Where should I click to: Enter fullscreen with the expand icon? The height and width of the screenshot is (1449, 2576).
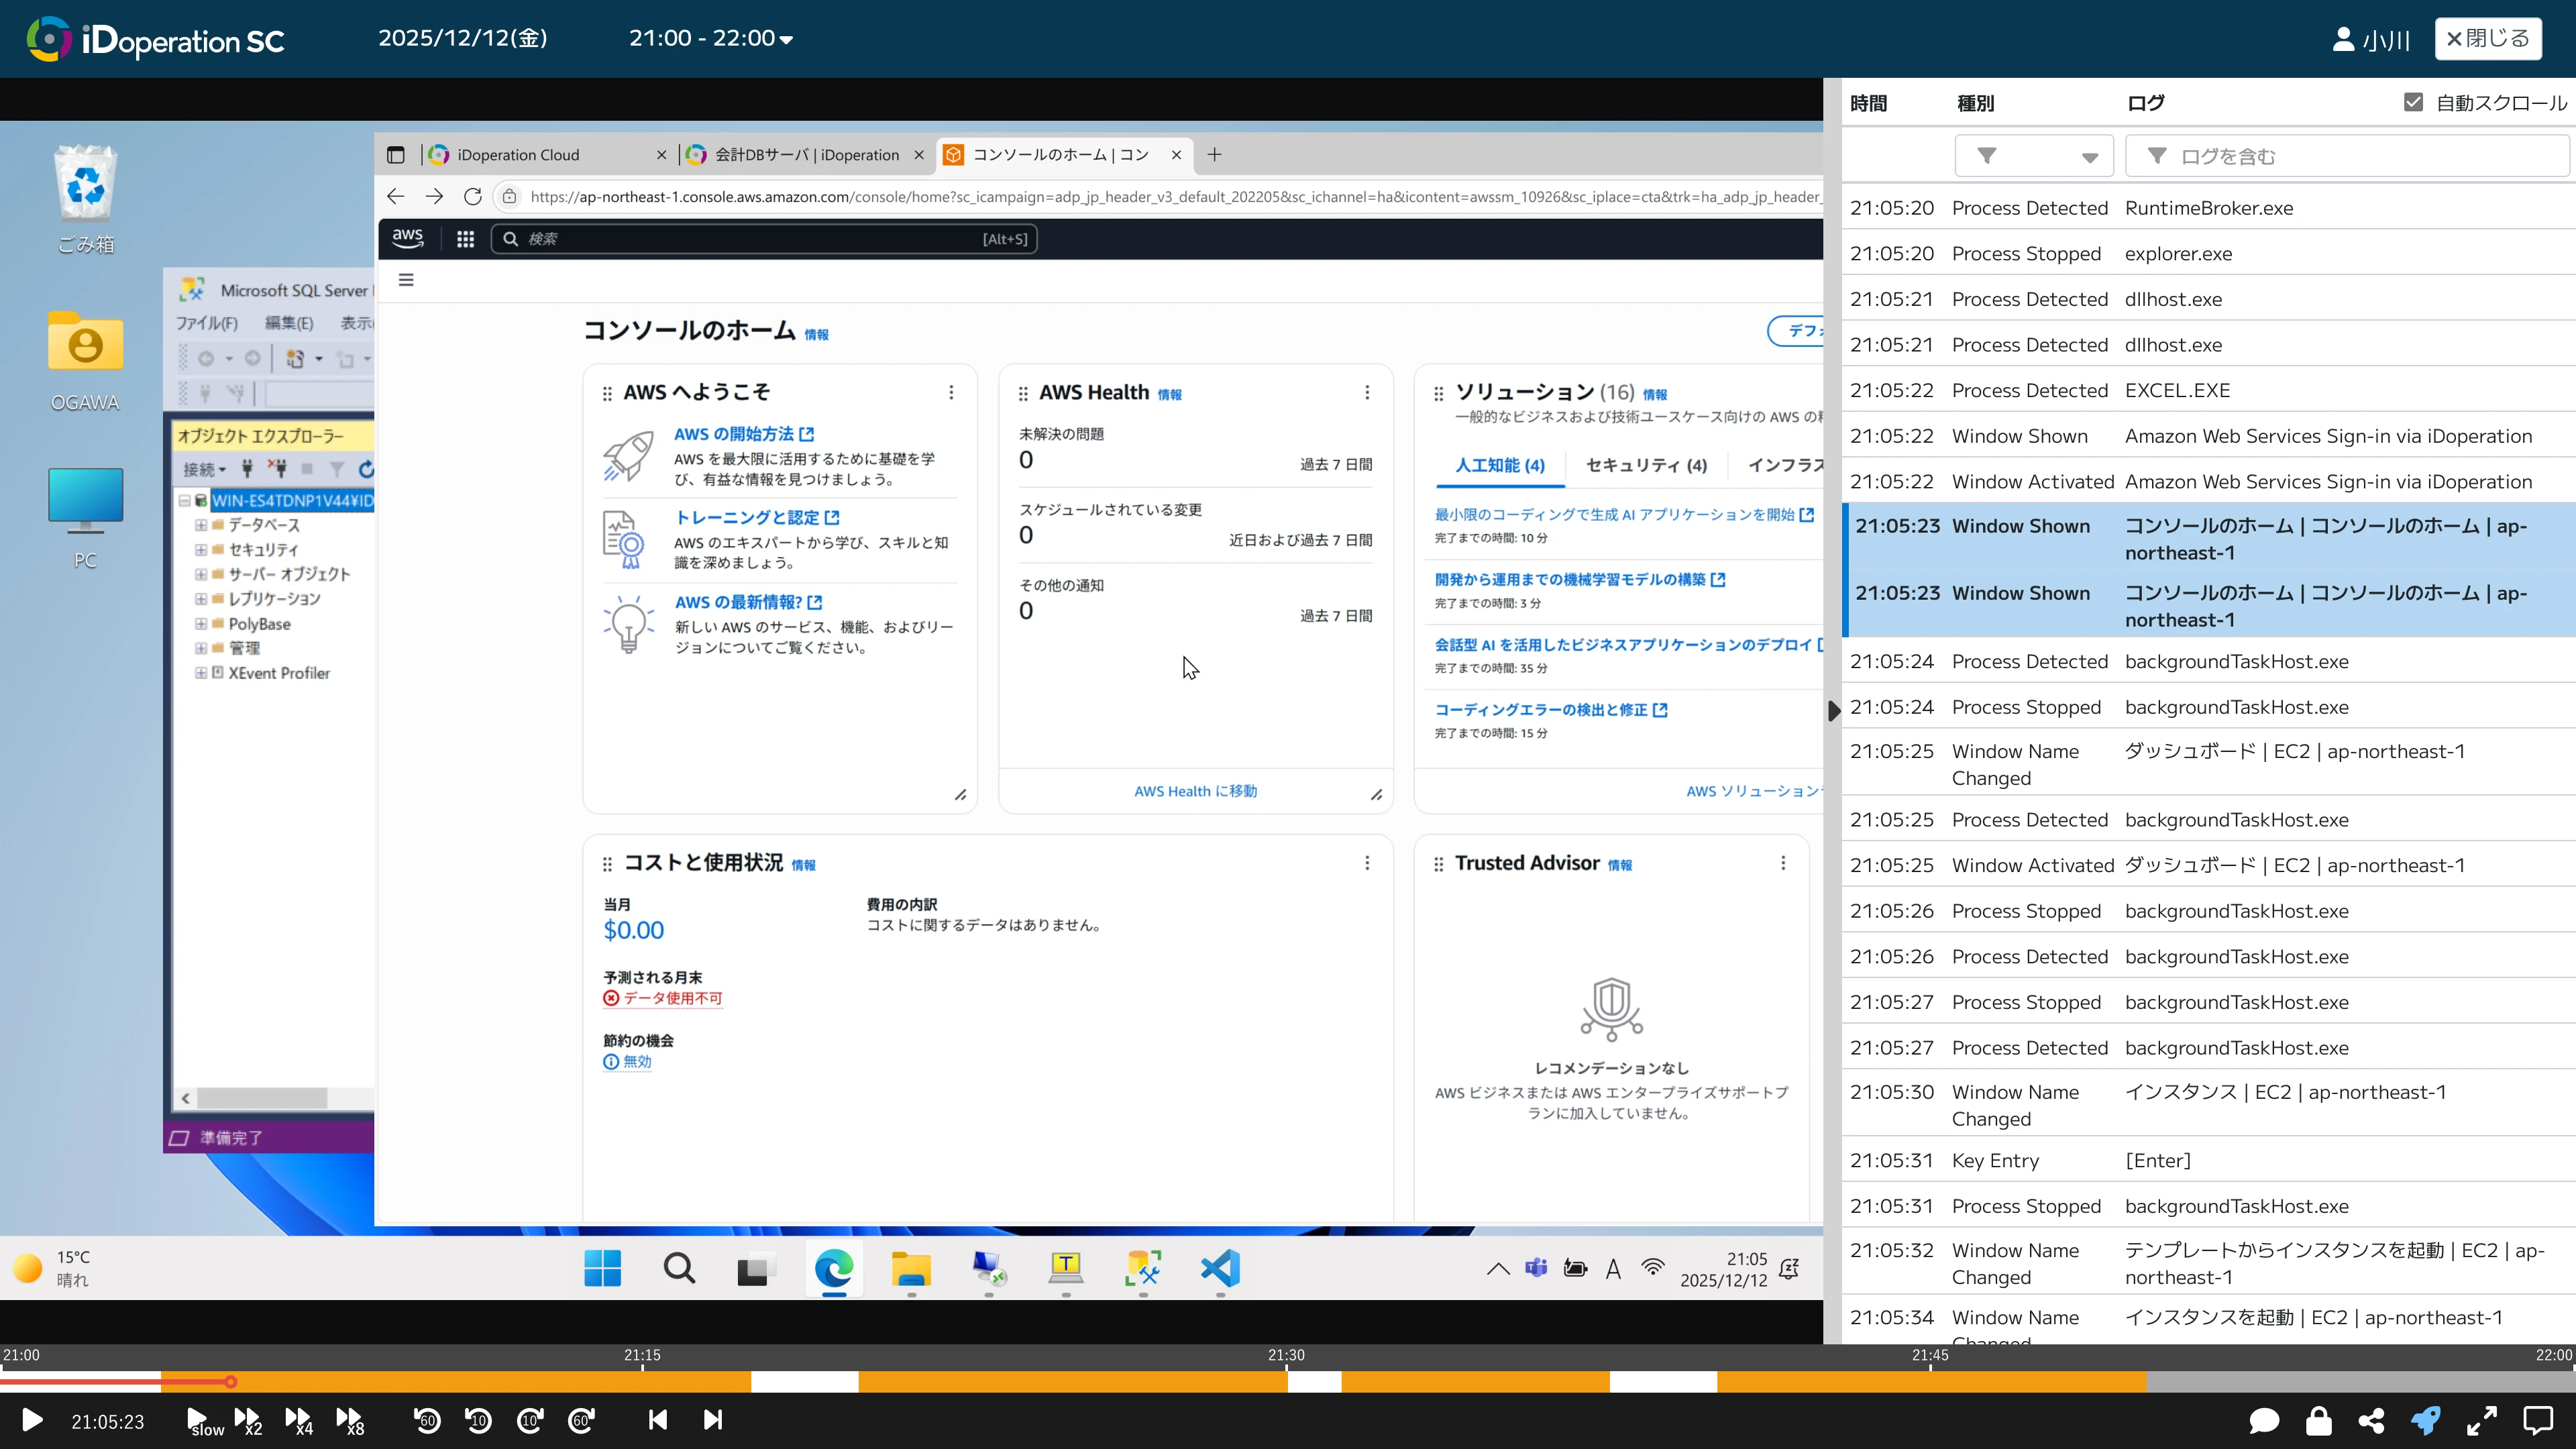2482,1420
